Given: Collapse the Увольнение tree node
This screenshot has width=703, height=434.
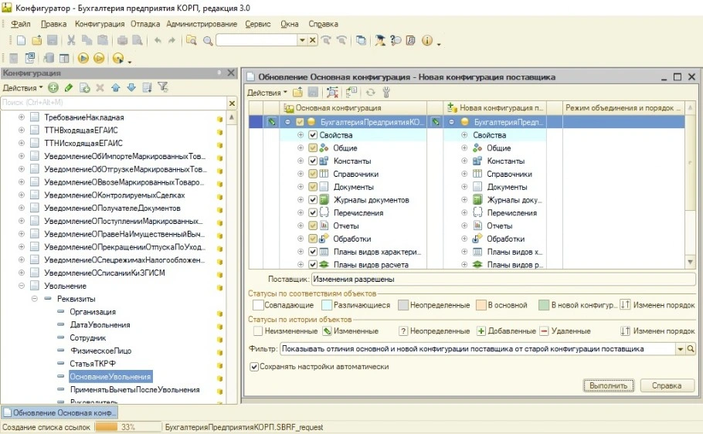Looking at the screenshot, I should click(x=22, y=286).
